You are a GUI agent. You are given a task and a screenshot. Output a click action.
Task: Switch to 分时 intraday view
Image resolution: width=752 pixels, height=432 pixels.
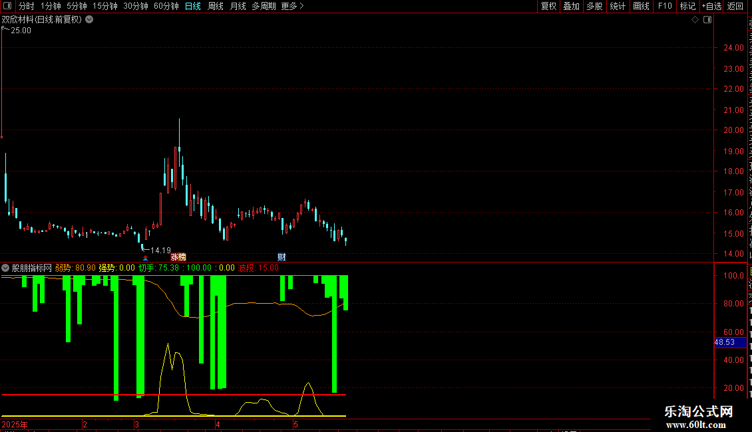click(27, 6)
